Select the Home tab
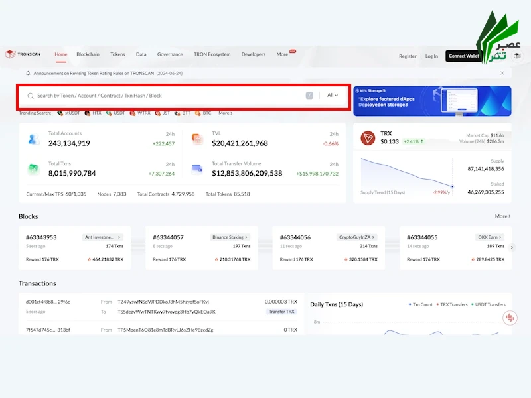Image resolution: width=531 pixels, height=398 pixels. coord(61,54)
